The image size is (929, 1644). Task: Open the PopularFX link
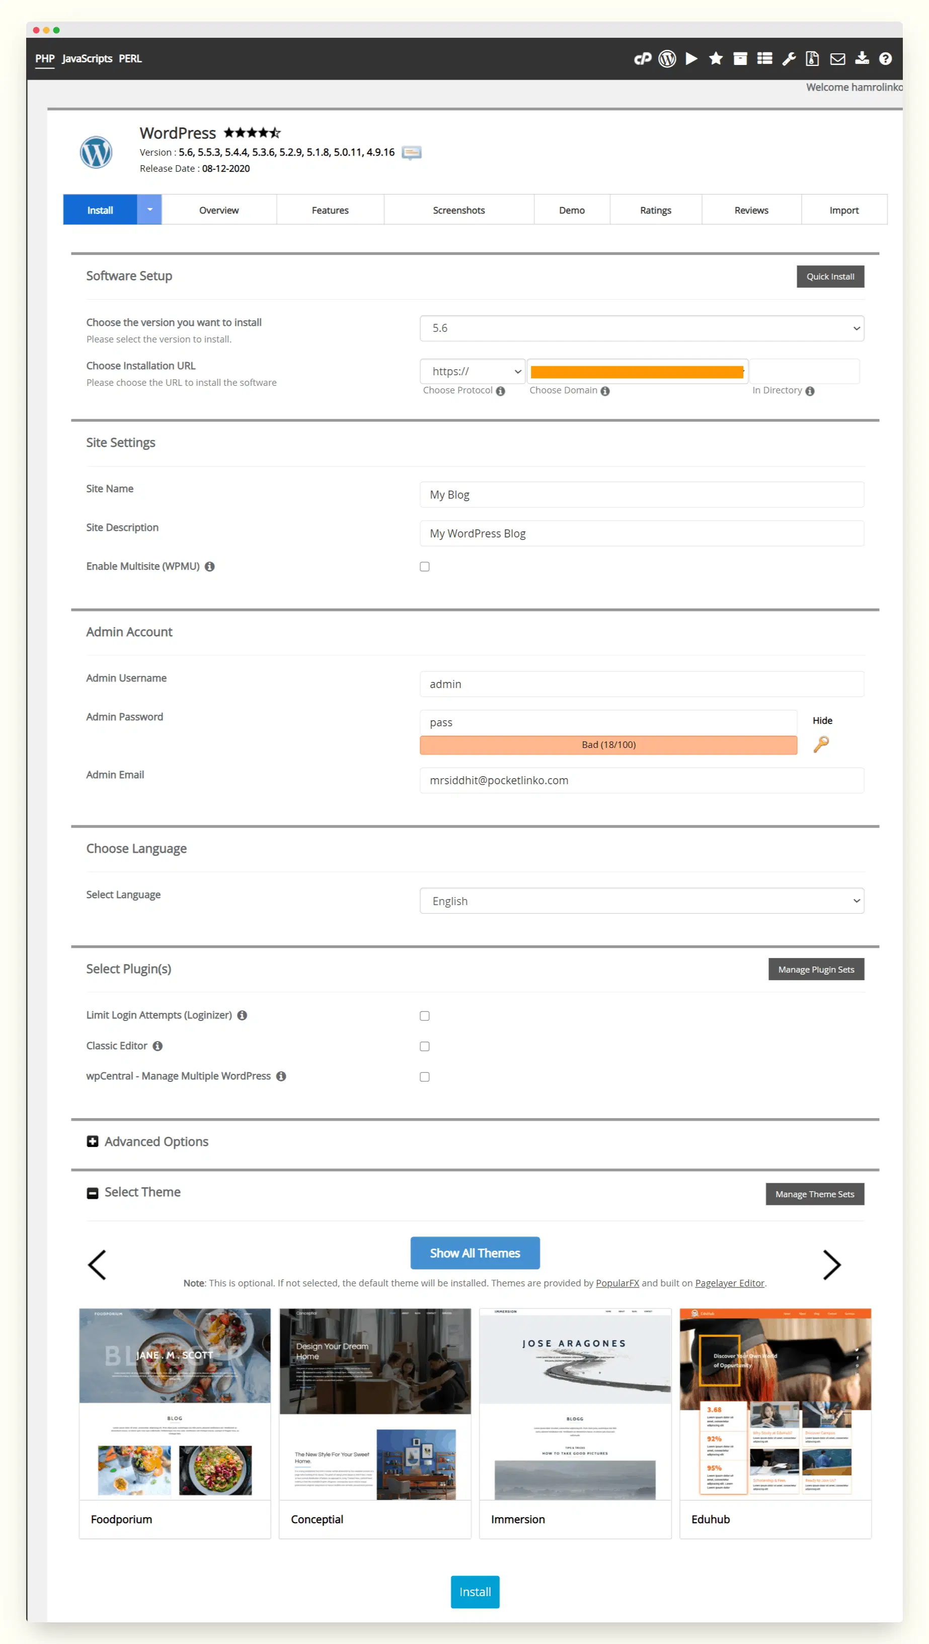click(617, 1283)
